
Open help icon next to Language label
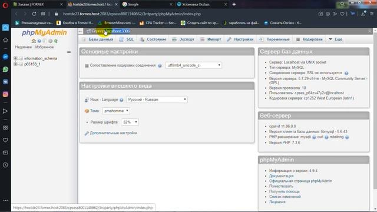coord(121,100)
